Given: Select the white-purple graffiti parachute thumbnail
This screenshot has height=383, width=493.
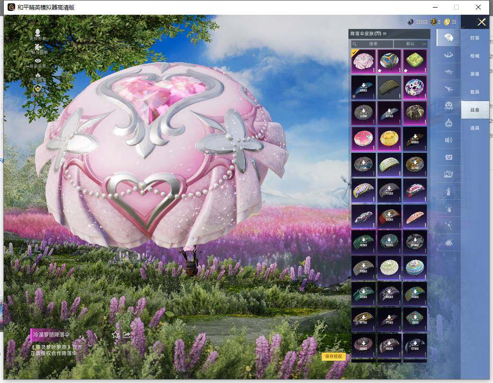Looking at the screenshot, I should coord(415,87).
